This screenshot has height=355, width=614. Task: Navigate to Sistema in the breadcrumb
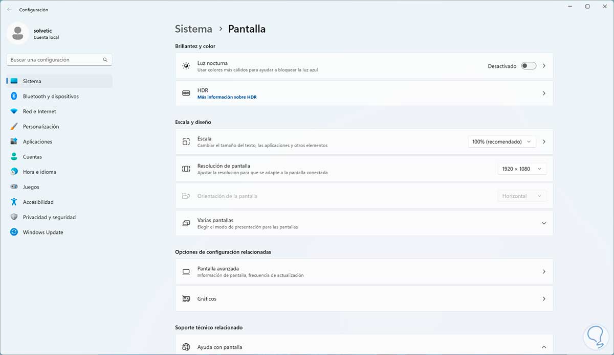pos(193,29)
